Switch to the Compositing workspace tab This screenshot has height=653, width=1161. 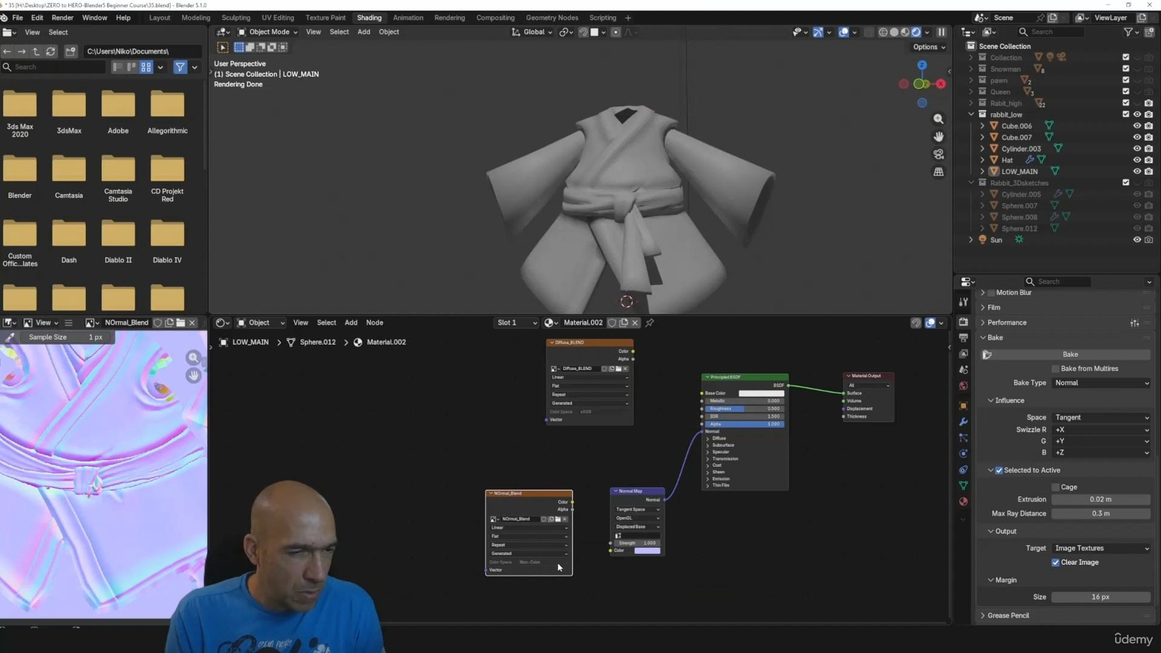495,18
